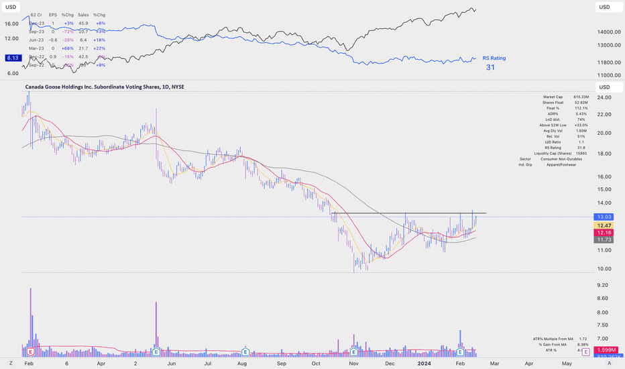Select the blue 8.13 value label
The width and height of the screenshot is (625, 369).
click(x=13, y=58)
